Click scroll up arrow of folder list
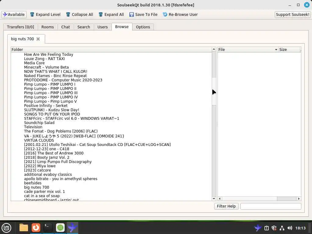This screenshot has width=312, height=234. pyautogui.click(x=214, y=49)
